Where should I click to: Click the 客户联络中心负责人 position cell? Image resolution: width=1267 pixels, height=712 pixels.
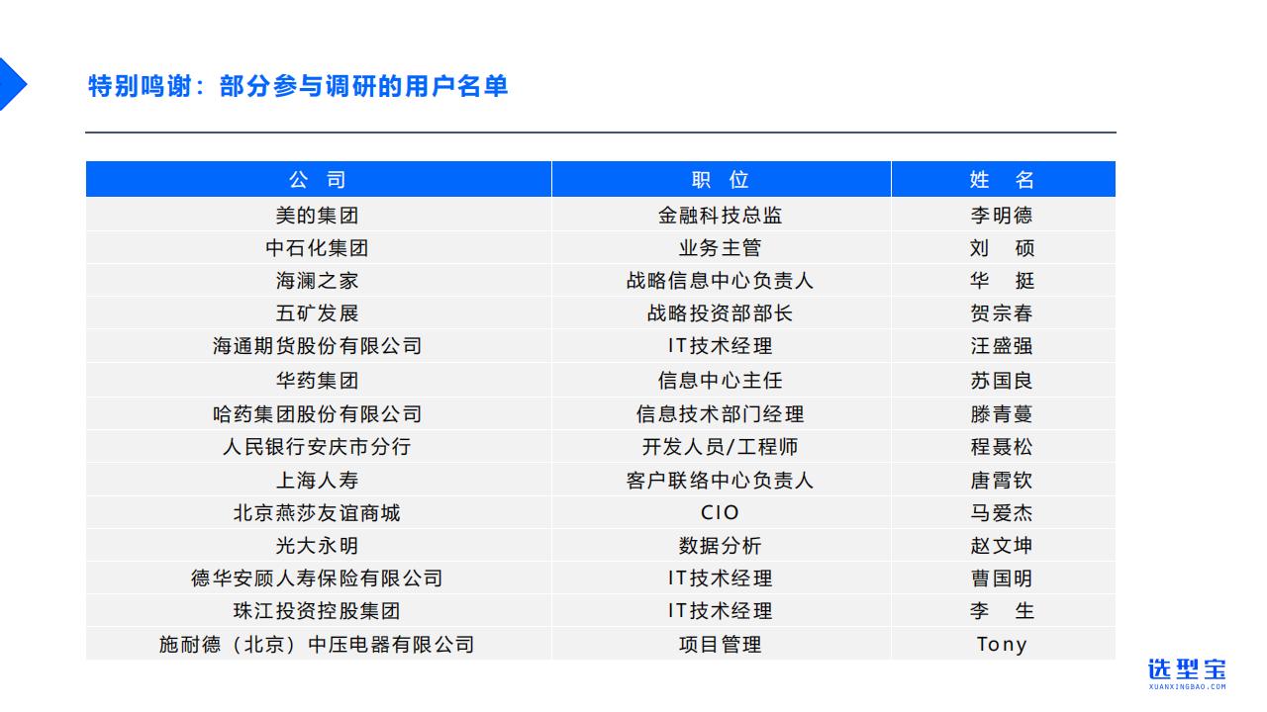click(x=721, y=480)
